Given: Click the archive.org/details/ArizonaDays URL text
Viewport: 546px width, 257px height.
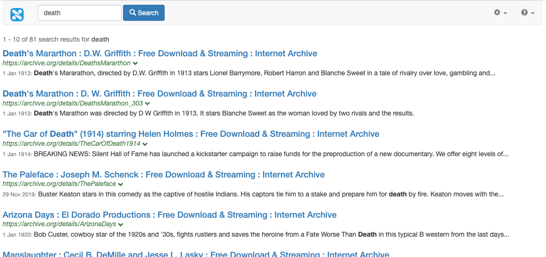Looking at the screenshot, I should click(x=59, y=224).
